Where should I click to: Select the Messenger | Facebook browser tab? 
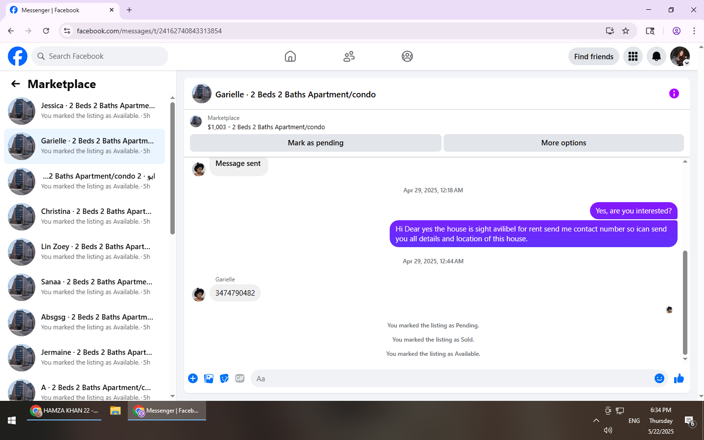click(x=62, y=10)
